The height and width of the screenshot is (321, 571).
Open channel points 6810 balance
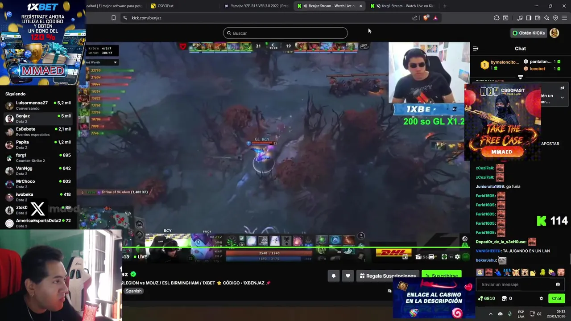pos(486,299)
